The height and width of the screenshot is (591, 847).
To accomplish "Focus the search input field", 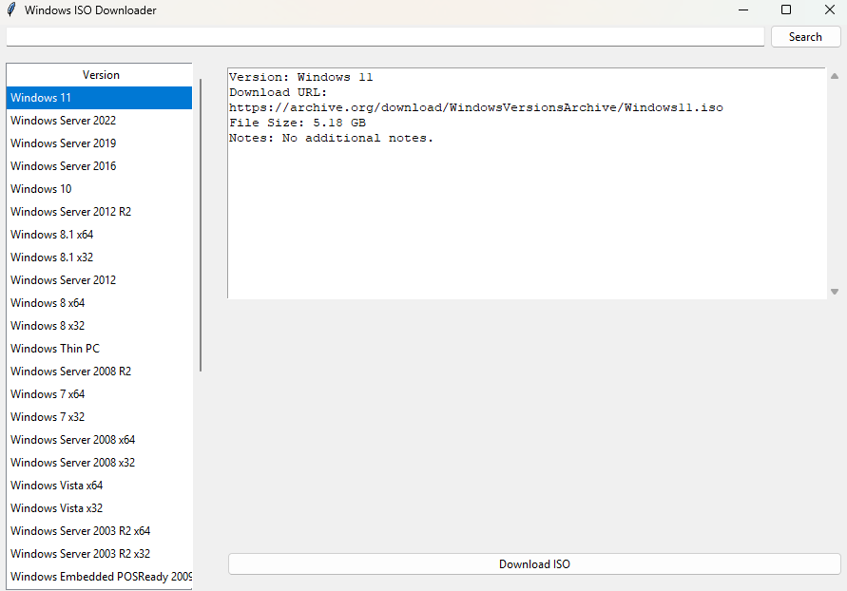I will click(385, 37).
